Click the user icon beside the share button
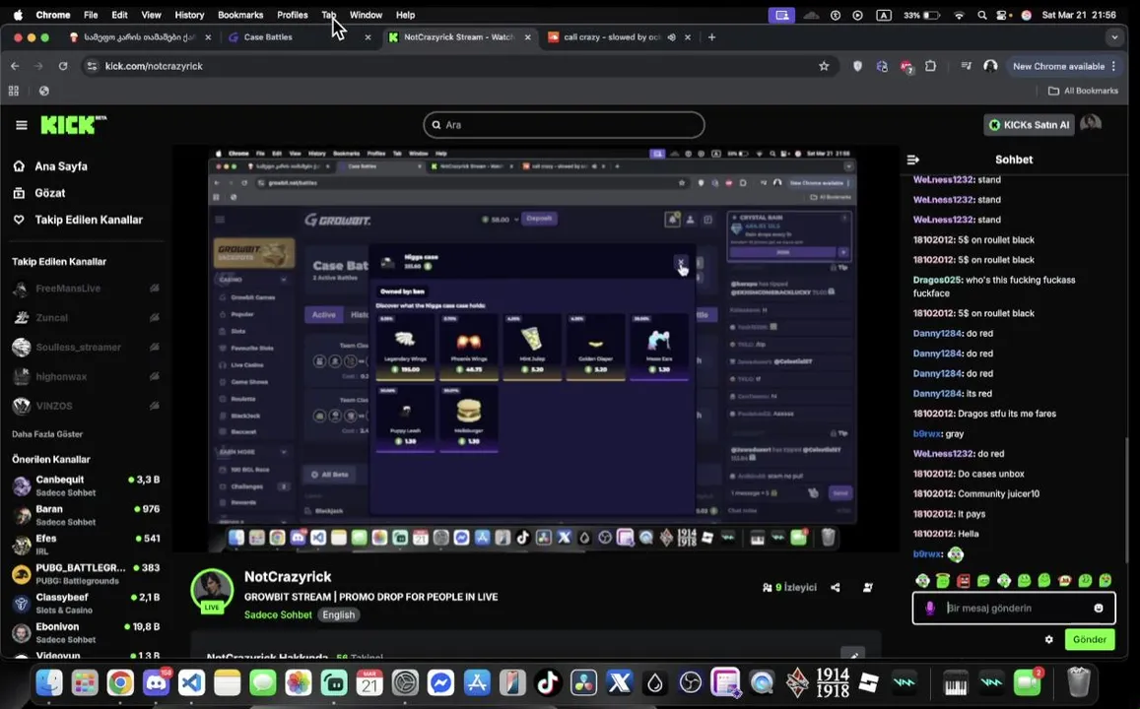 point(867,587)
